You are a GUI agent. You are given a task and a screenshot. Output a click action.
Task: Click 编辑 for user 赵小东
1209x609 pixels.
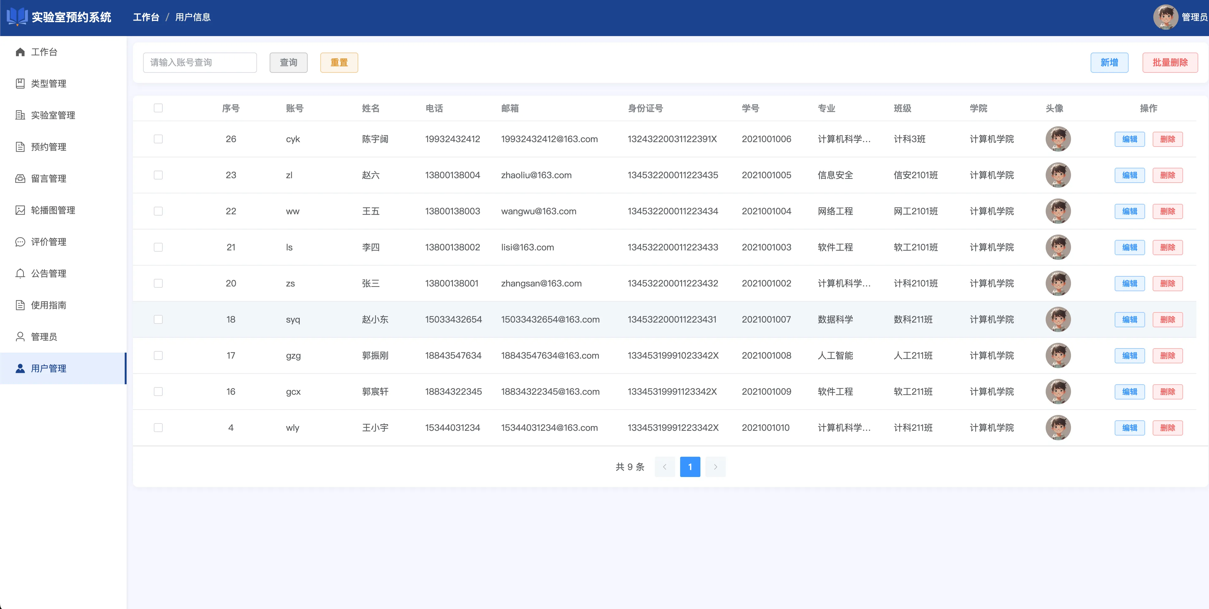click(1129, 320)
